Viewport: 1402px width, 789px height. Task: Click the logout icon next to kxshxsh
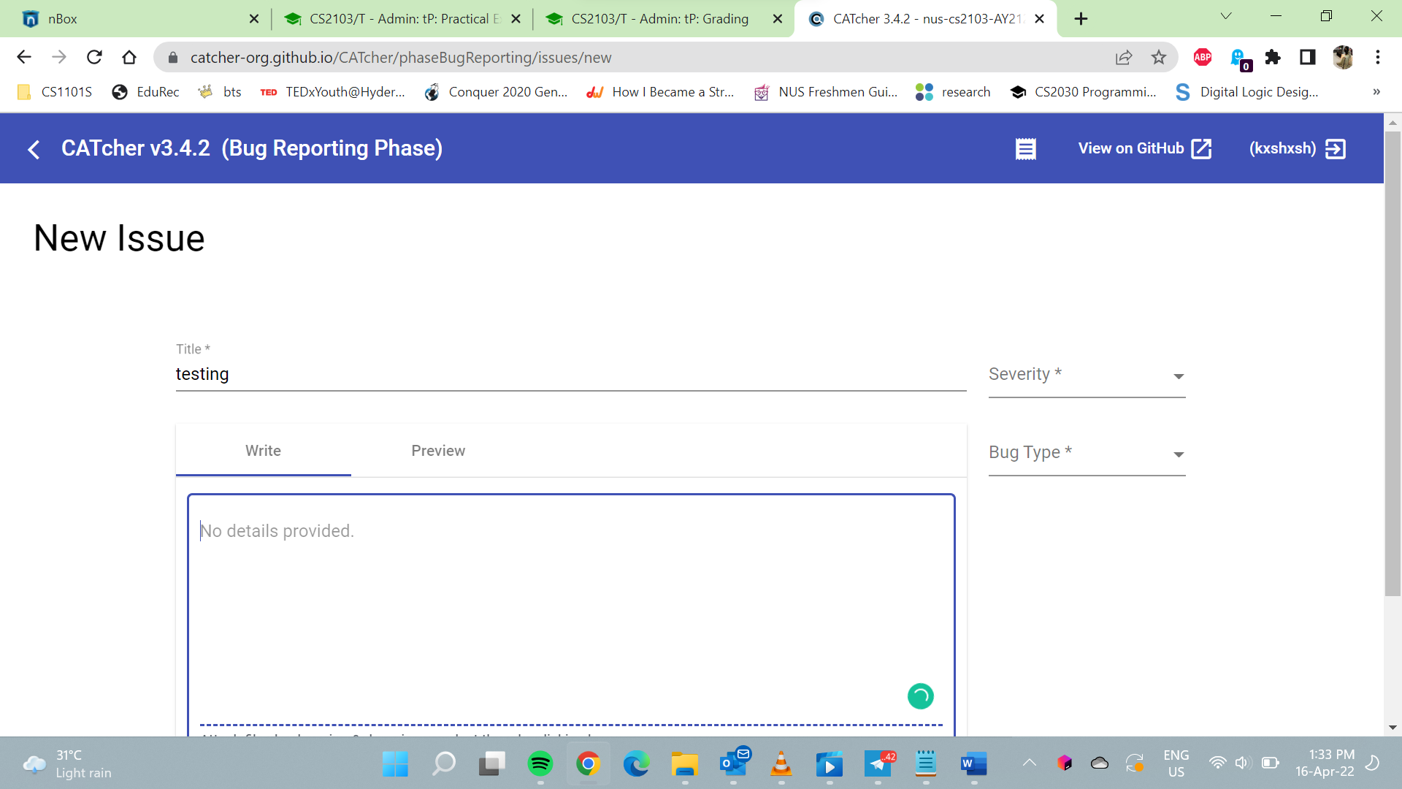tap(1336, 149)
